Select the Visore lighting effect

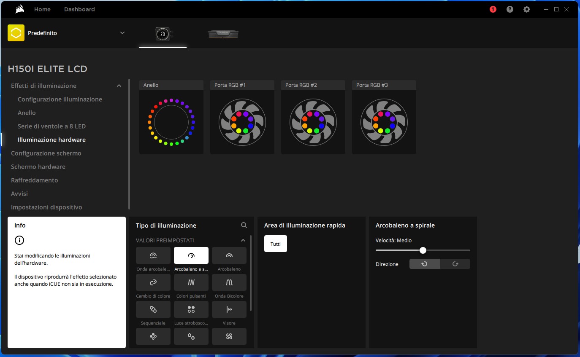[229, 309]
